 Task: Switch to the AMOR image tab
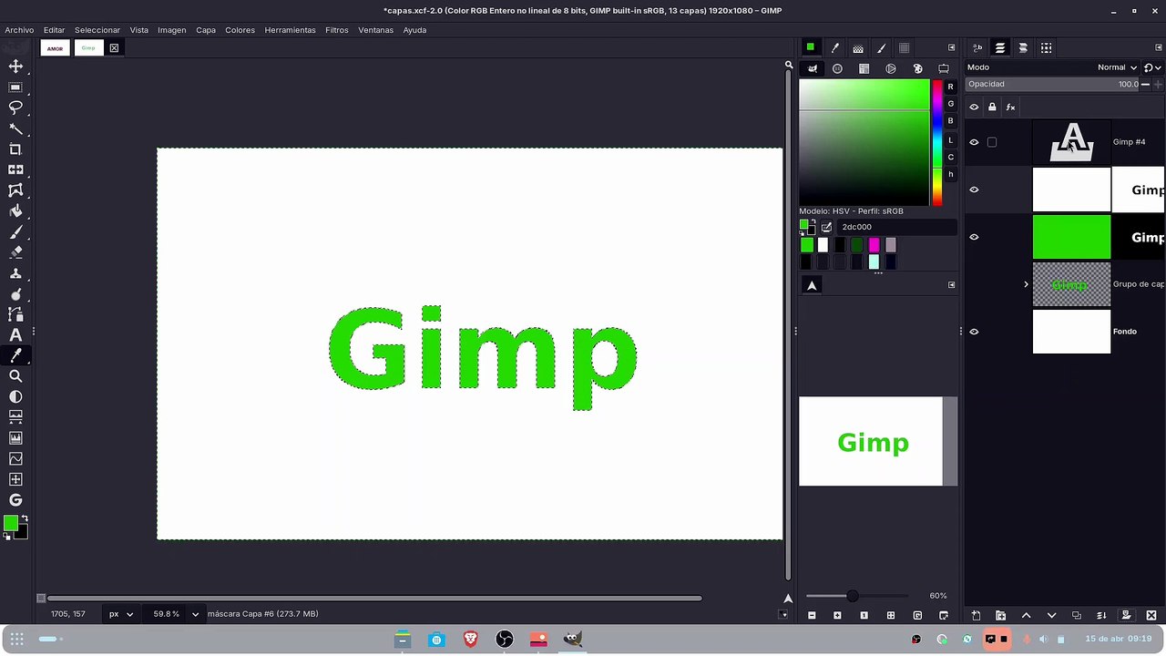click(55, 47)
